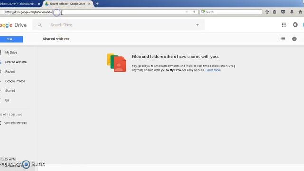
Task: Click the Google apps grid icon
Action: click(x=284, y=25)
